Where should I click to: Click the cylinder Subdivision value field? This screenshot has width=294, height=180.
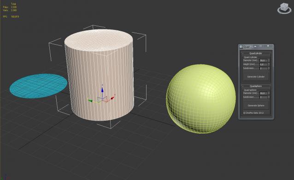point(264,69)
